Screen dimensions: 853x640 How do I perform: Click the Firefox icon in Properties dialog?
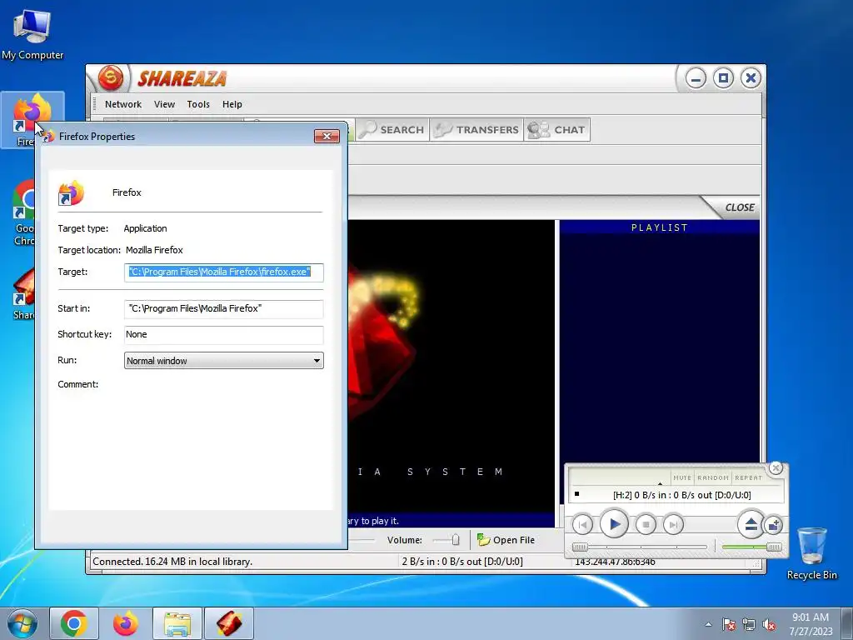(x=72, y=192)
